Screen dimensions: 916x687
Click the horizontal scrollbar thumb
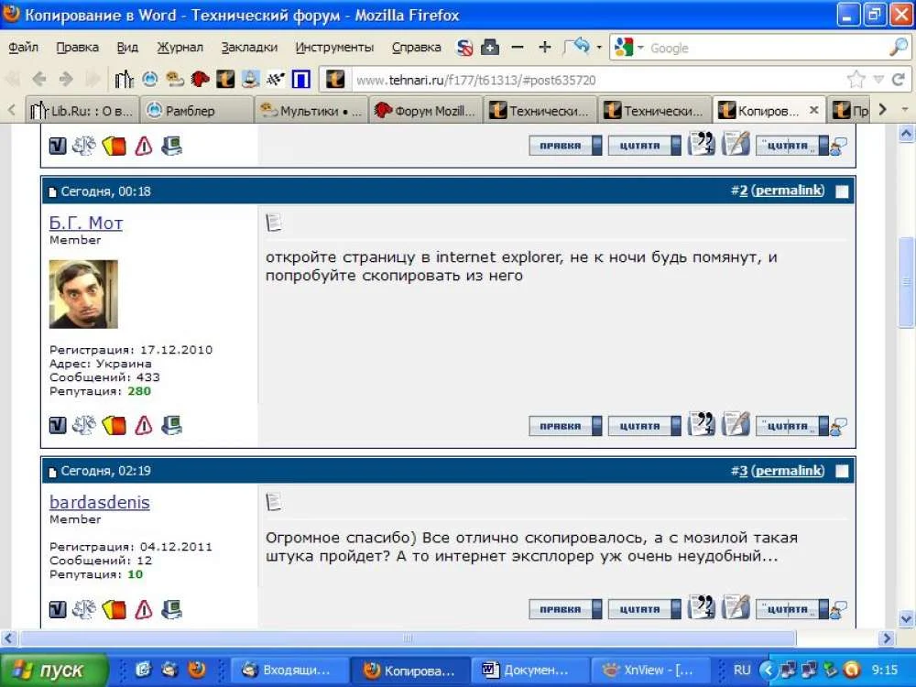coord(408,638)
